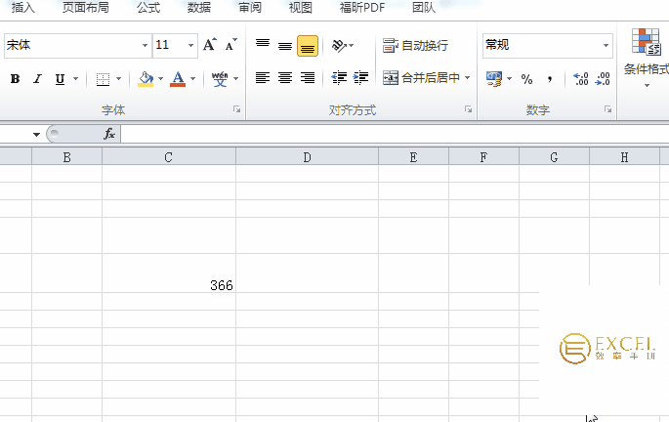Open 条件格式 conditional formatting
Viewport: 669px width, 422px height.
(646, 58)
